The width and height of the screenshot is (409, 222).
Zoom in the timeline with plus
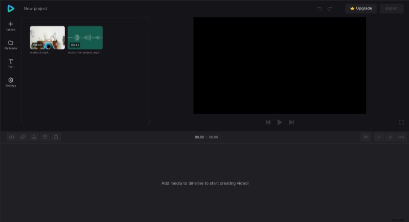coord(390,137)
